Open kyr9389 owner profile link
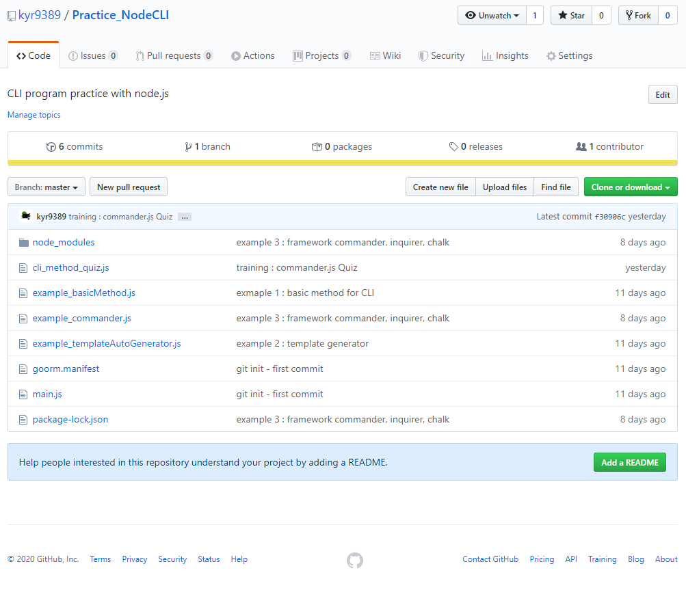Viewport: 686px width, 590px height. (40, 15)
